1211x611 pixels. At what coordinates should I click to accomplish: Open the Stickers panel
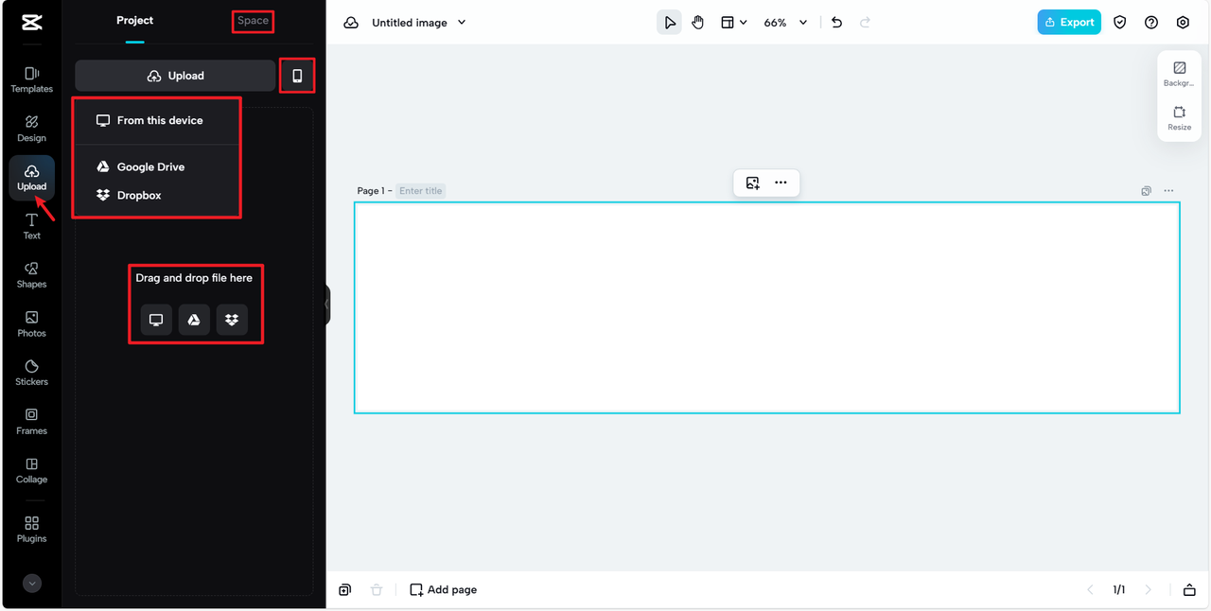[x=31, y=373]
